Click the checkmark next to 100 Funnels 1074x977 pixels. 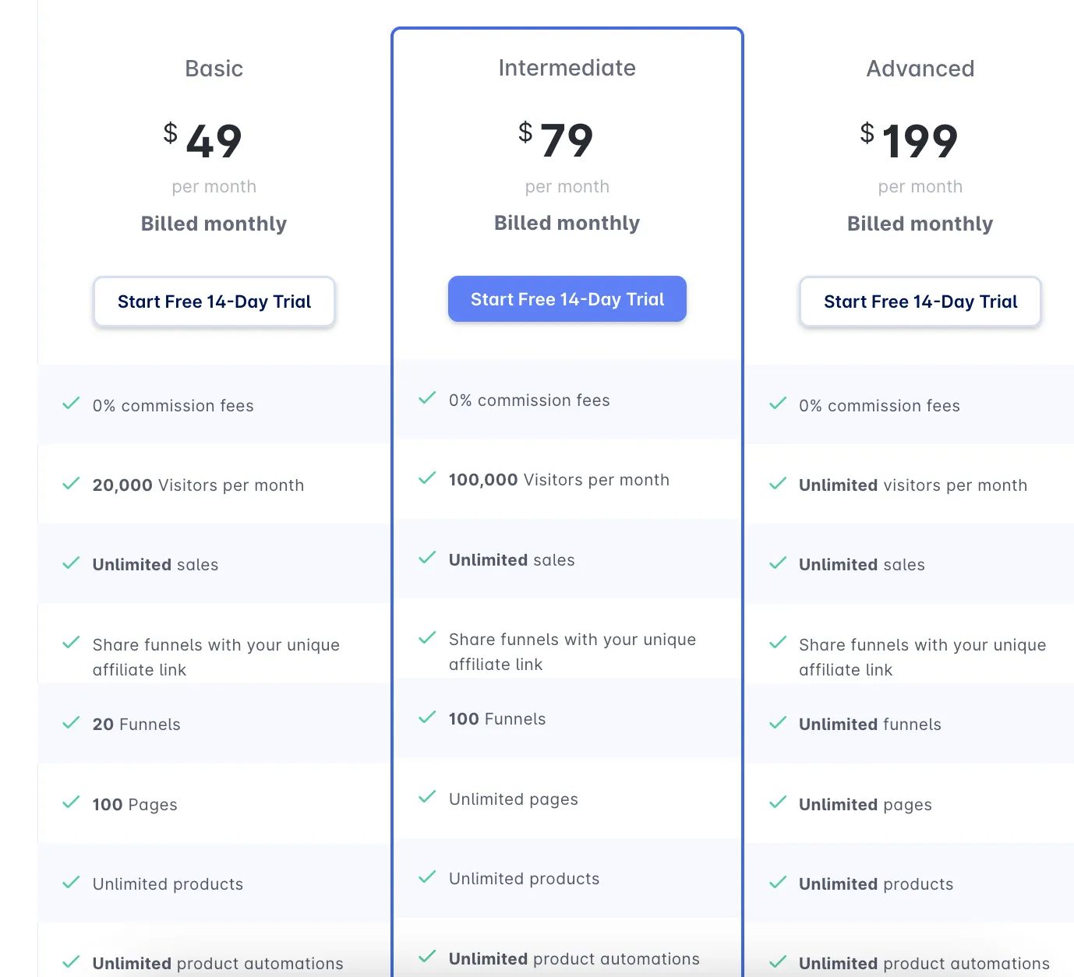point(427,718)
